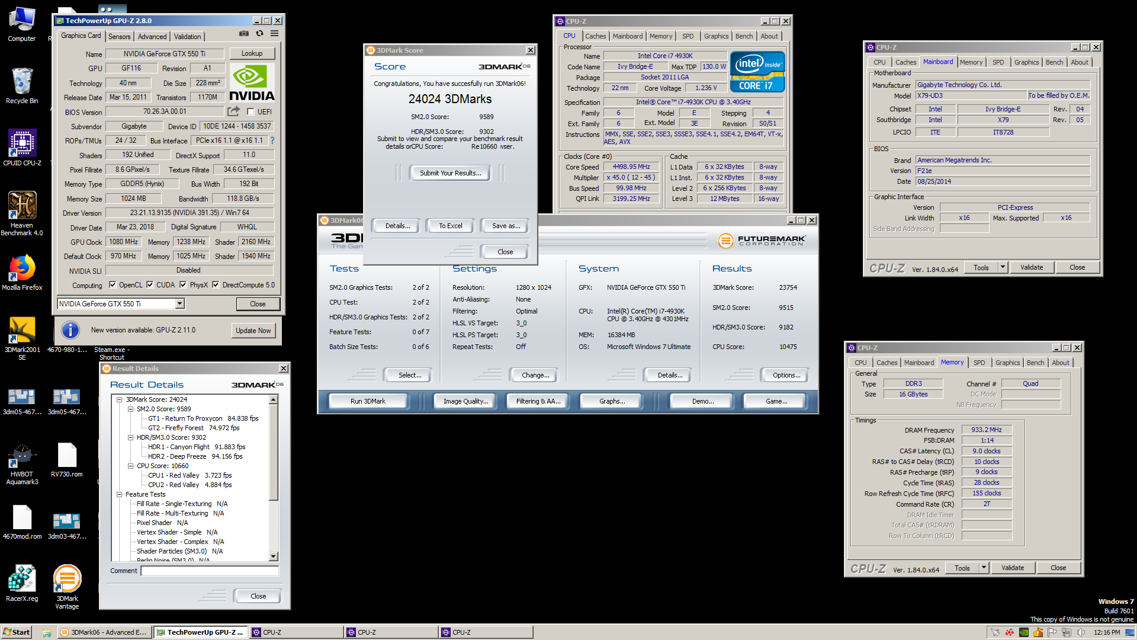Click the NVIDIA logo in GPU-Z
The image size is (1137, 640).
coord(252,83)
